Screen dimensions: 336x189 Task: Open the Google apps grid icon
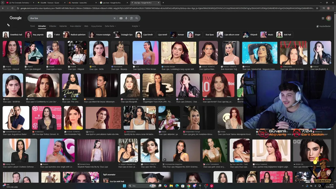click(323, 18)
